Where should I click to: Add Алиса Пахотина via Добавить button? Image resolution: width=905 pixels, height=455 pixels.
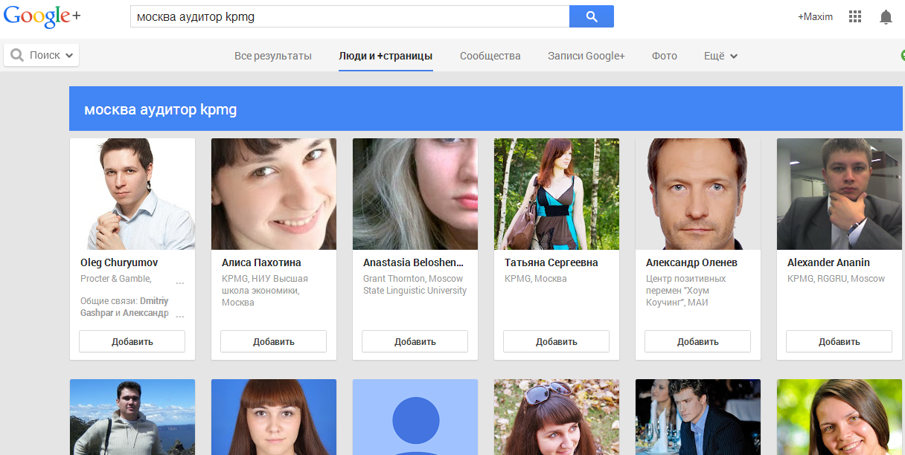(x=274, y=341)
